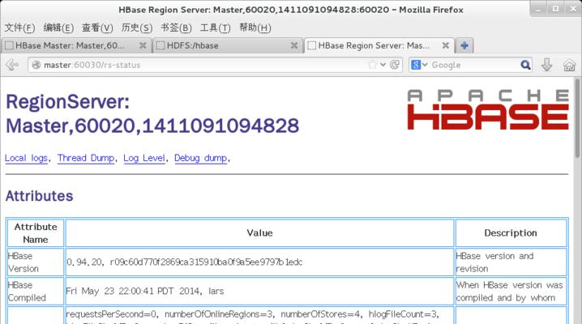Click the 'Attribute Name' column header

[x=36, y=233]
